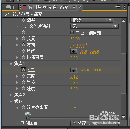The image size is (130, 129).
Task: Toggle stopwatch for 方向 property
Action: pyautogui.click(x=23, y=45)
